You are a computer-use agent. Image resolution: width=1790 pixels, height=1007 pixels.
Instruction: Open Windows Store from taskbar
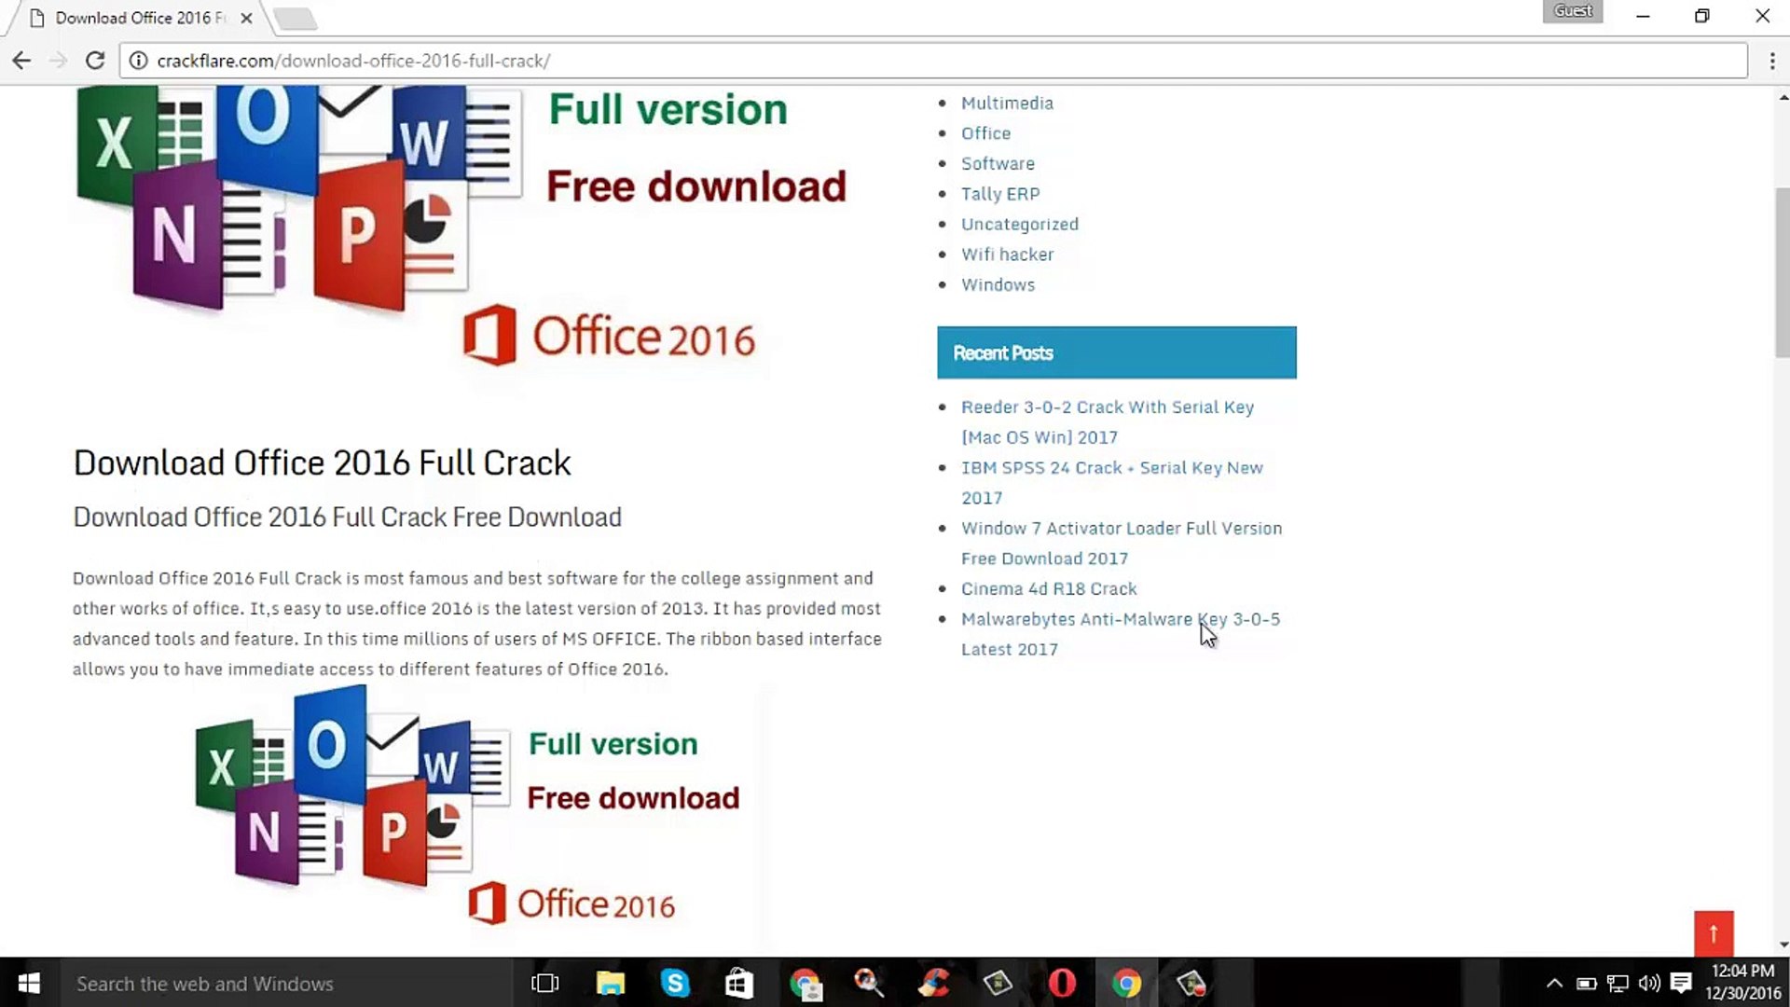(x=739, y=984)
